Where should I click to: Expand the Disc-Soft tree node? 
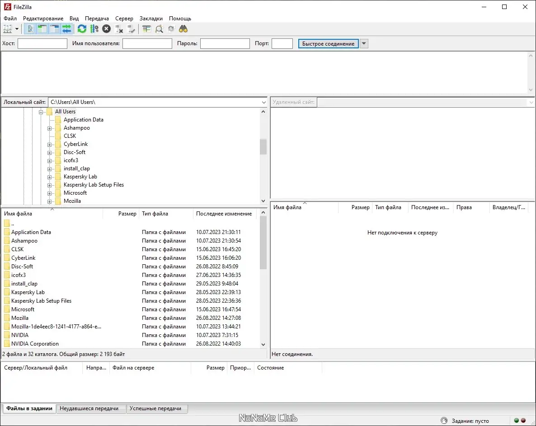(x=50, y=153)
